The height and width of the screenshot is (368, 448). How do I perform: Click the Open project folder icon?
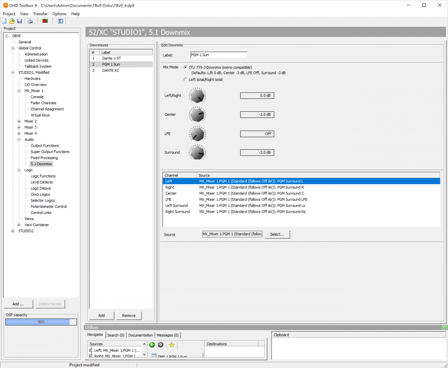tap(12, 21)
